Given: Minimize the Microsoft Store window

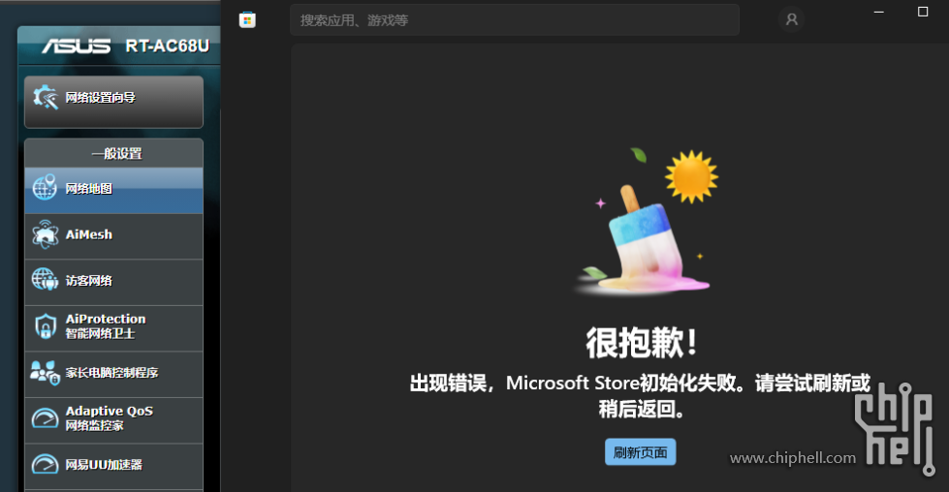Looking at the screenshot, I should [878, 12].
